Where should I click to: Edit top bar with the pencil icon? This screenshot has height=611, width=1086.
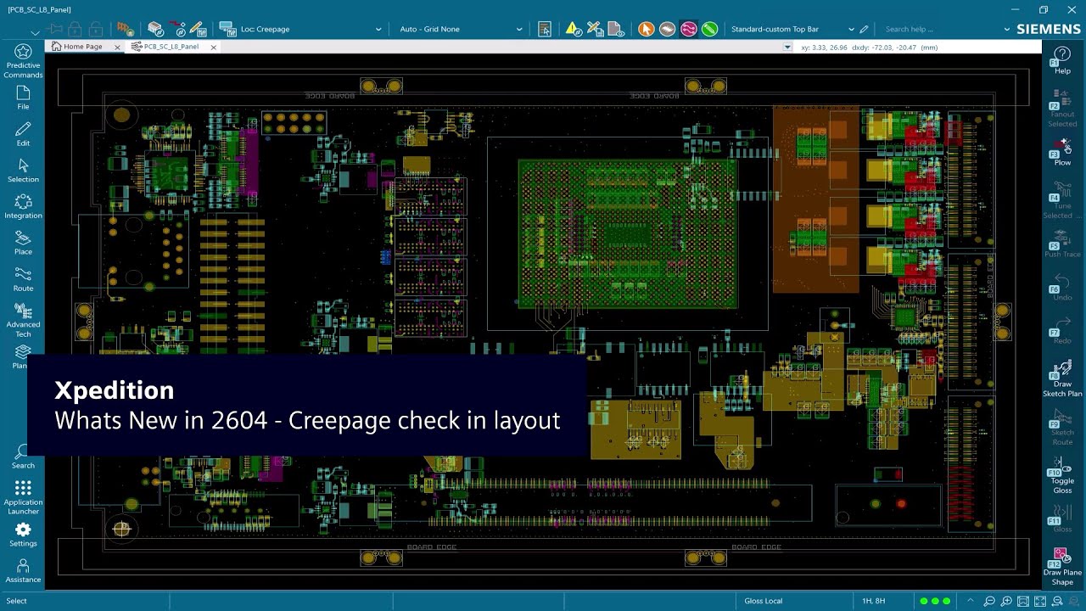pos(865,29)
